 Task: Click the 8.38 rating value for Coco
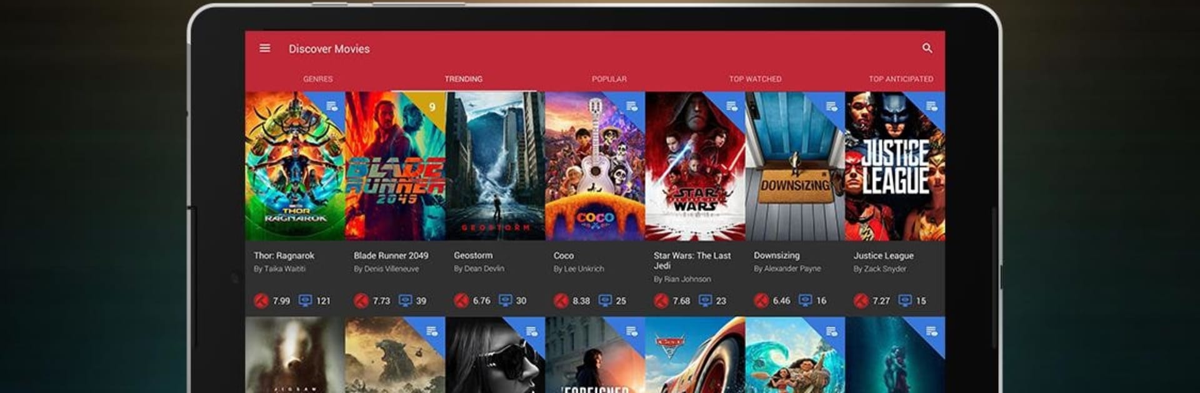pyautogui.click(x=581, y=301)
